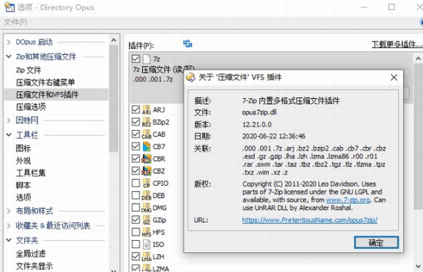Expand the 因特网 section
423x272 pixels.
pos(9,120)
